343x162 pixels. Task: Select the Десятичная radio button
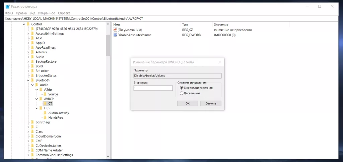(x=181, y=93)
